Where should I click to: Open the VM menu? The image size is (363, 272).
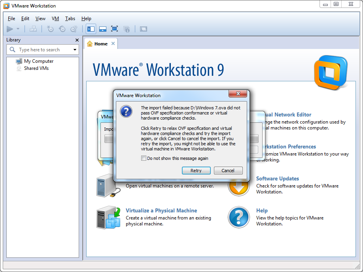click(55, 19)
